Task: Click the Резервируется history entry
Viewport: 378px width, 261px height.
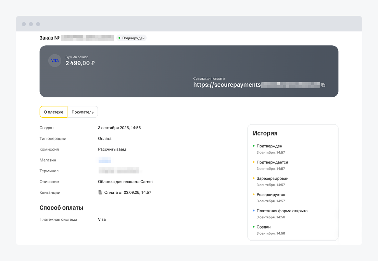Action: [270, 194]
